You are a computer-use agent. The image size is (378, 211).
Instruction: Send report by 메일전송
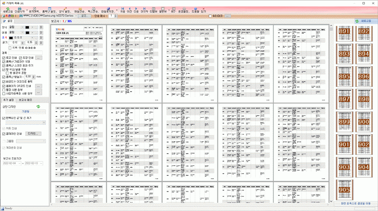point(80,10)
